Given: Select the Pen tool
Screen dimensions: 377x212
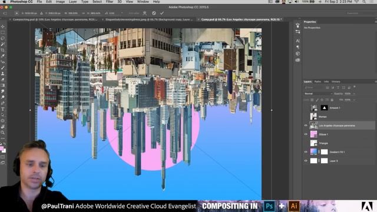Looking at the screenshot, I should tap(3, 103).
